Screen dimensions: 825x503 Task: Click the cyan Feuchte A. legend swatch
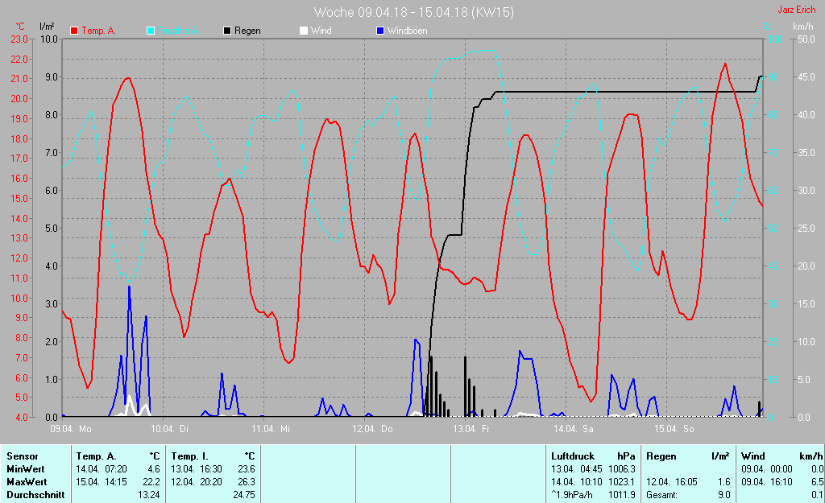151,31
